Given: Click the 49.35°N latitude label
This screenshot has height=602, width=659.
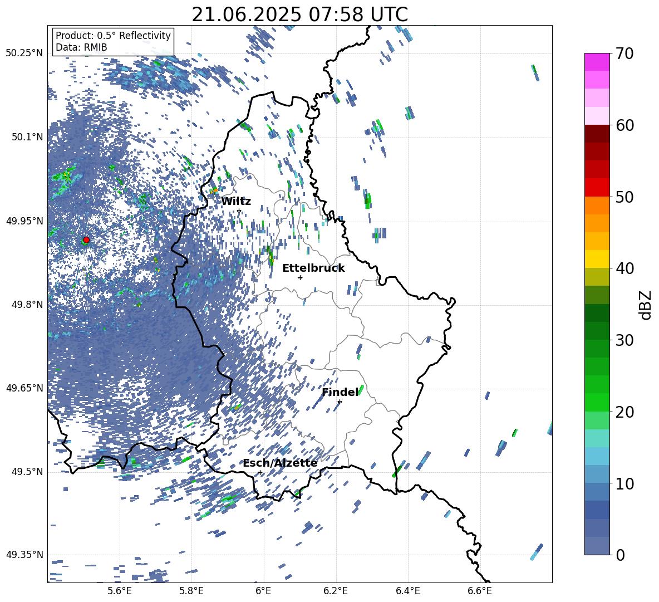Looking at the screenshot, I should pyautogui.click(x=24, y=555).
